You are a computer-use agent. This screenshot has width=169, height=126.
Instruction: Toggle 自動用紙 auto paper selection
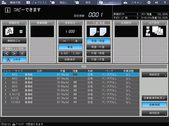[154, 105]
